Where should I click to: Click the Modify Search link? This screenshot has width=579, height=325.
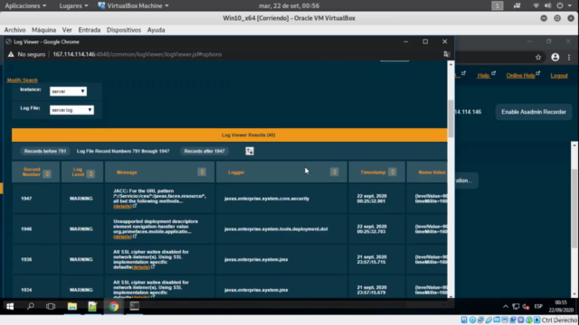[22, 80]
